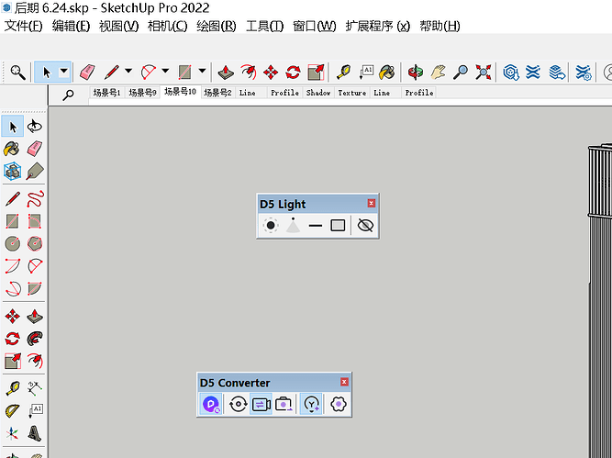
Task: Expand the Arc tool dropdown arrow
Action: [165, 71]
